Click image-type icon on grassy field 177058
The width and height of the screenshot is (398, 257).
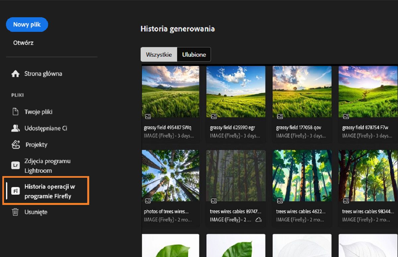pyautogui.click(x=280, y=116)
